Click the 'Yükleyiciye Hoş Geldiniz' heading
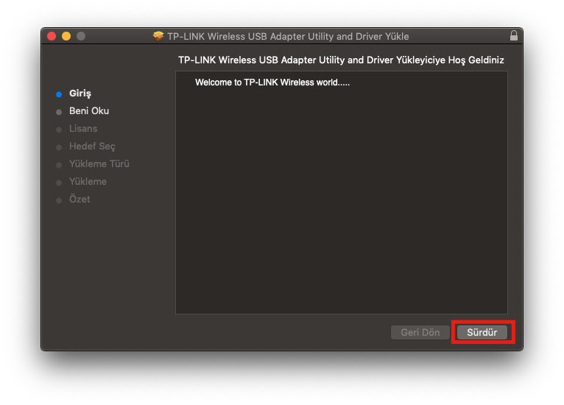Screen dimensions: 564x405 [341, 60]
